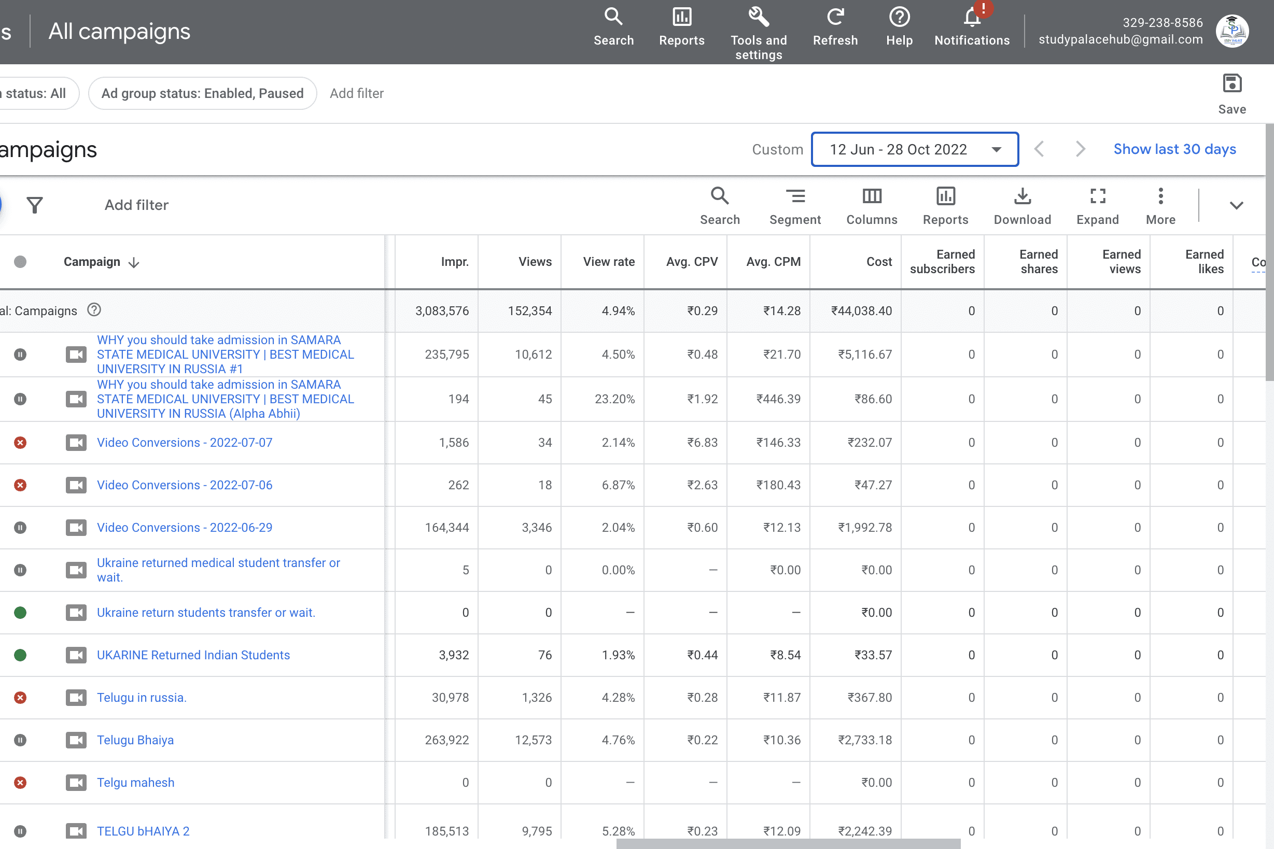Open Tools and settings menu
Image resolution: width=1274 pixels, height=849 pixels.
(758, 33)
